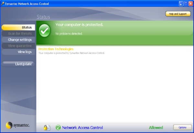Click the 'protected by Symantec Network Access Control' line
Screen dimensions: 194x133
point(71,53)
